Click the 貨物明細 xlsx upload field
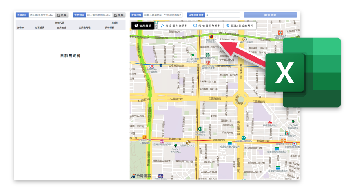The height and width of the screenshot is (191, 355). tap(99, 15)
